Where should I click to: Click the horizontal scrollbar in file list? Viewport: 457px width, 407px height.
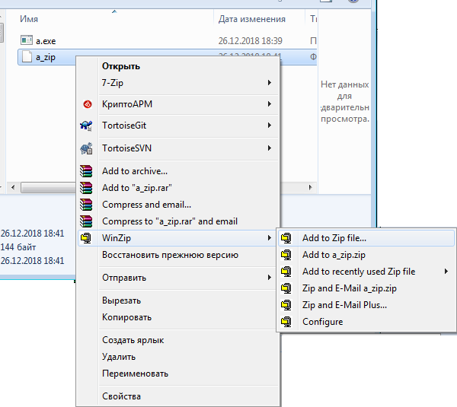46,187
